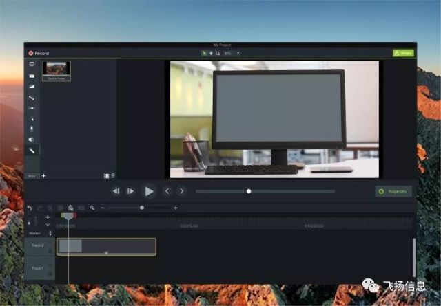Open the Voice Narration microphone icon
The width and height of the screenshot is (441, 306).
tap(32, 129)
